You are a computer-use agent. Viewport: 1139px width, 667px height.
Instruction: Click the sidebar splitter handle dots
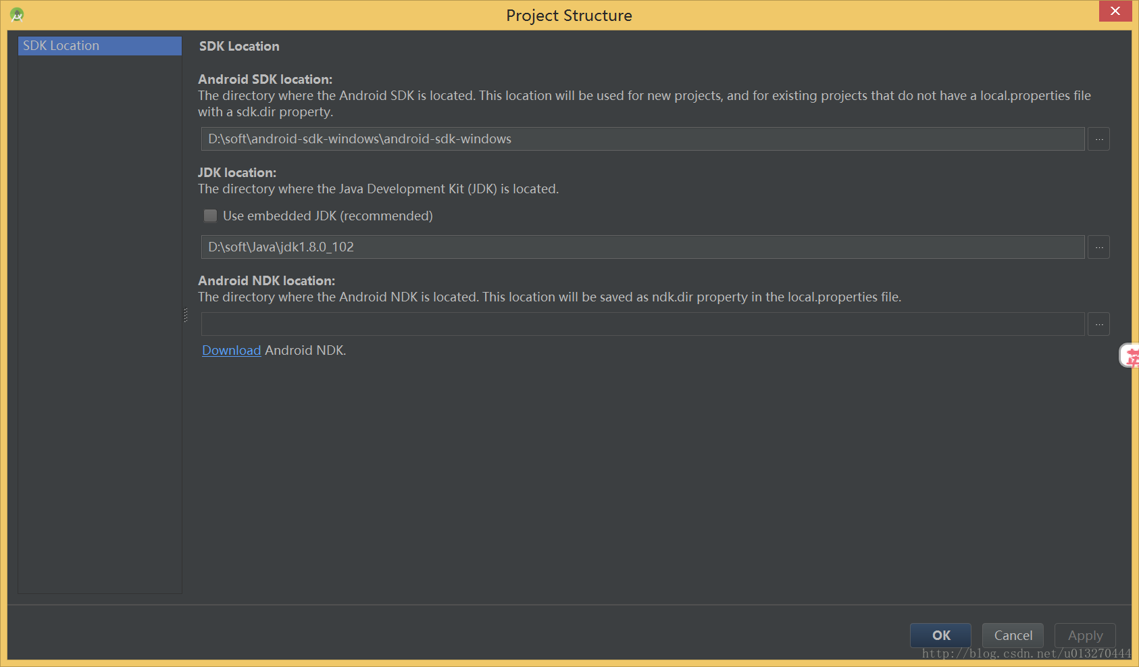point(186,315)
